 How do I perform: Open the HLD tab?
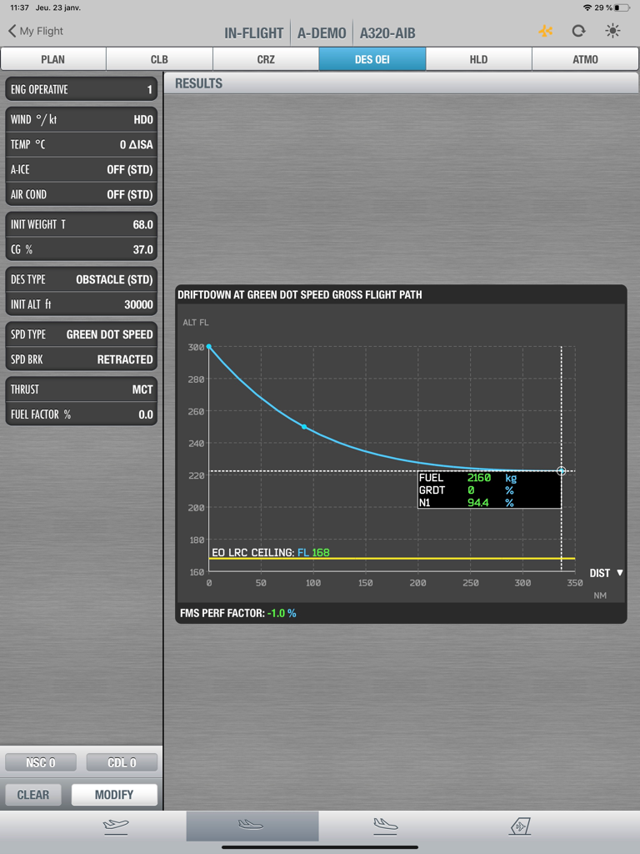[479, 59]
